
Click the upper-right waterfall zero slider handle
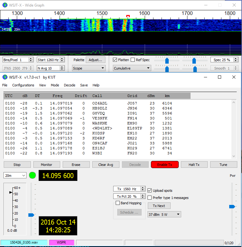[194, 61]
